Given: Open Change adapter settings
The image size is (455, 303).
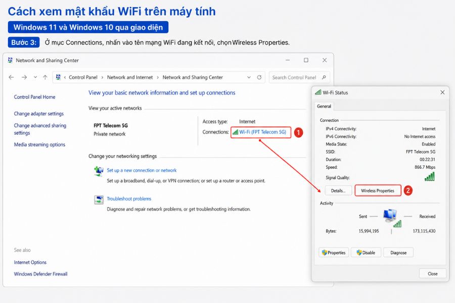Looking at the screenshot, I should tap(38, 114).
